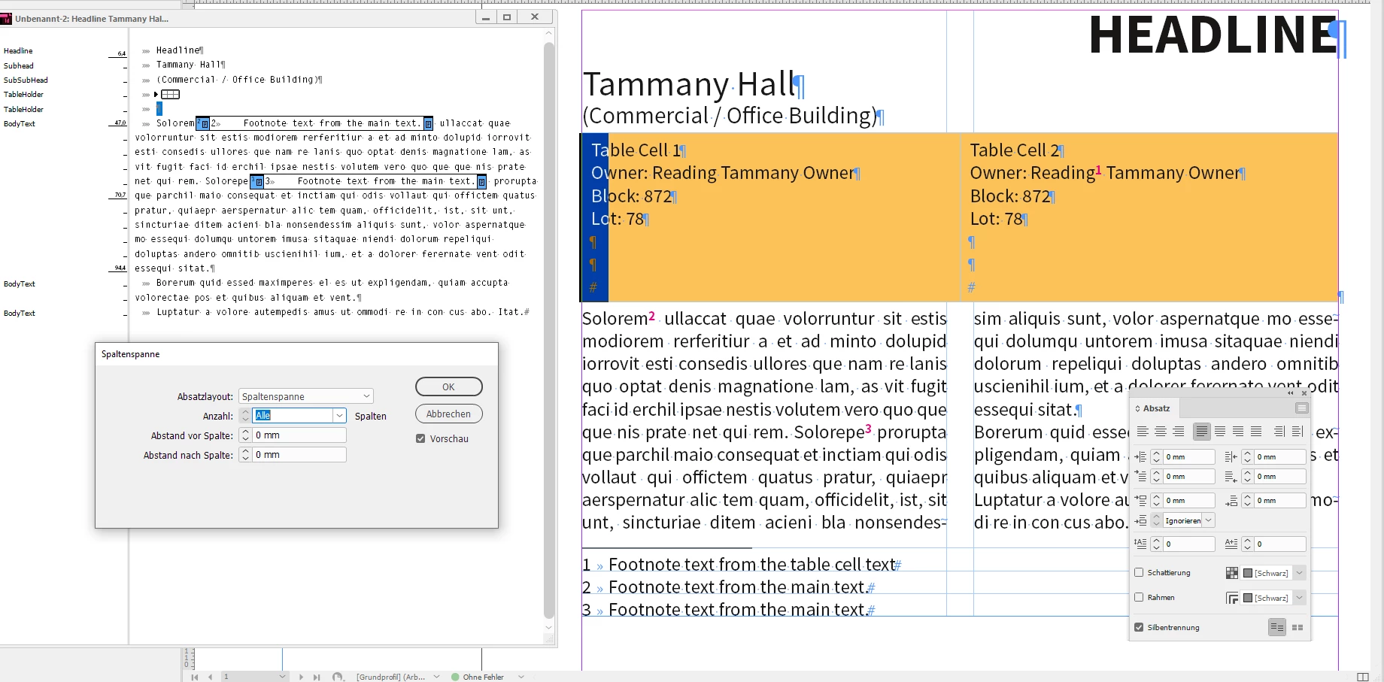Enable align to baseline grid icon
Screen dimensions: 1384x682
(x=1297, y=627)
